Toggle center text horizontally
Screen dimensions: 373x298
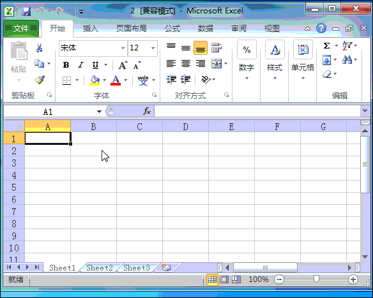click(186, 63)
